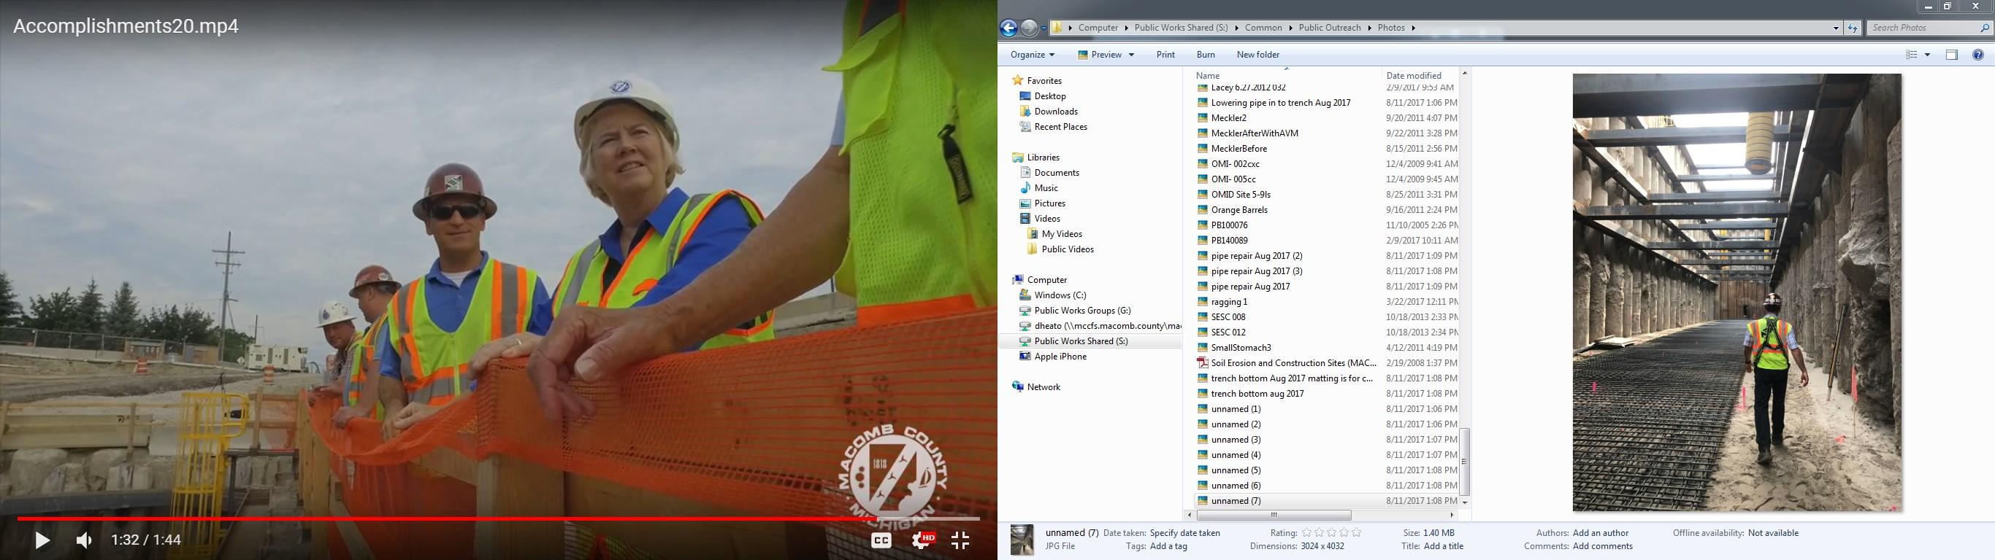Mute the video player volume
This screenshot has height=560, width=1995.
click(84, 540)
